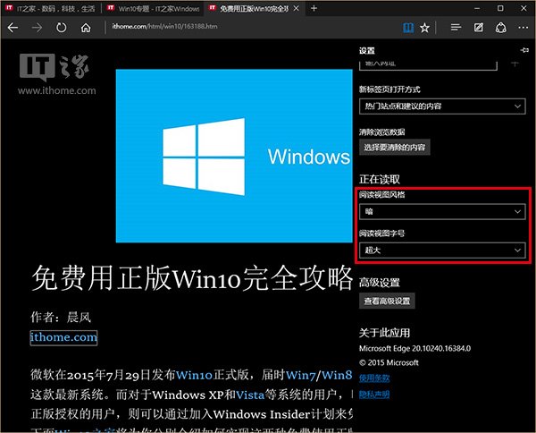Image resolution: width=536 pixels, height=433 pixels.
Task: Refresh the current page
Action: (x=62, y=28)
